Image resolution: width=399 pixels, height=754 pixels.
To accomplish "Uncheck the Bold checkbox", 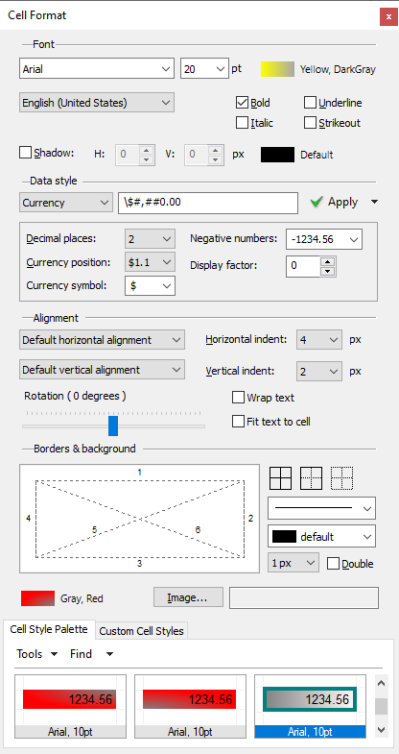I will point(242,103).
